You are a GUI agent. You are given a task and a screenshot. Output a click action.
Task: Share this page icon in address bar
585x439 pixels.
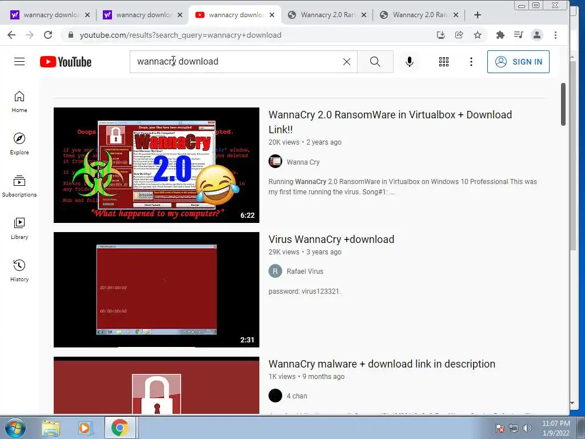tap(459, 35)
